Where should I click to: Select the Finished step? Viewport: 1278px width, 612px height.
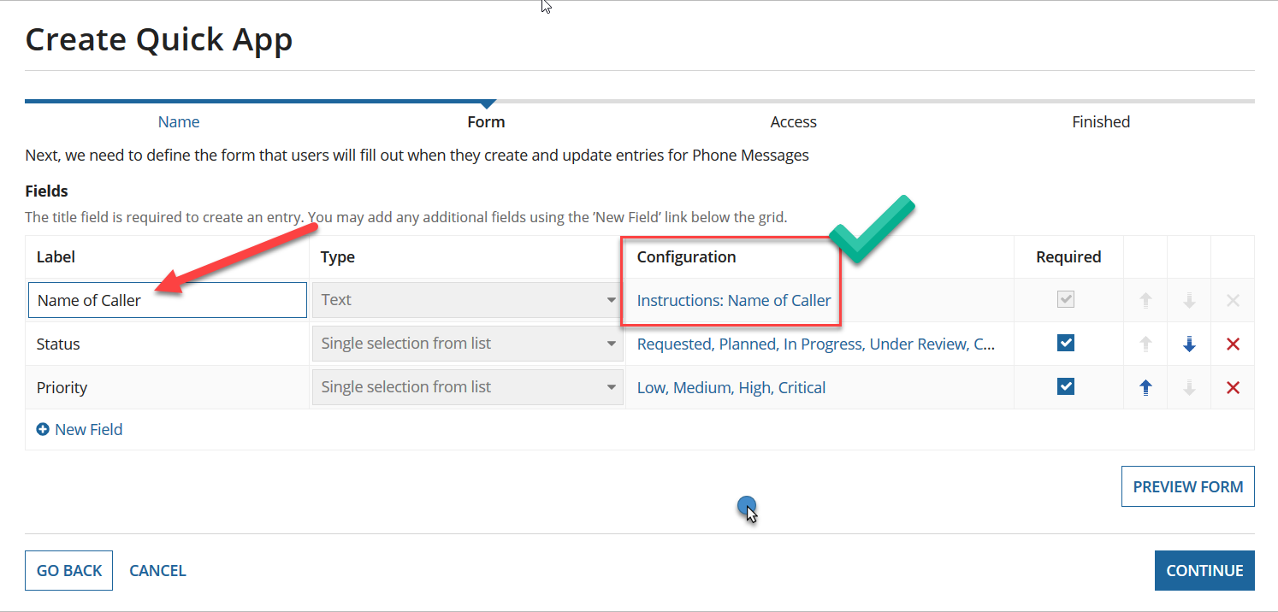pyautogui.click(x=1100, y=121)
